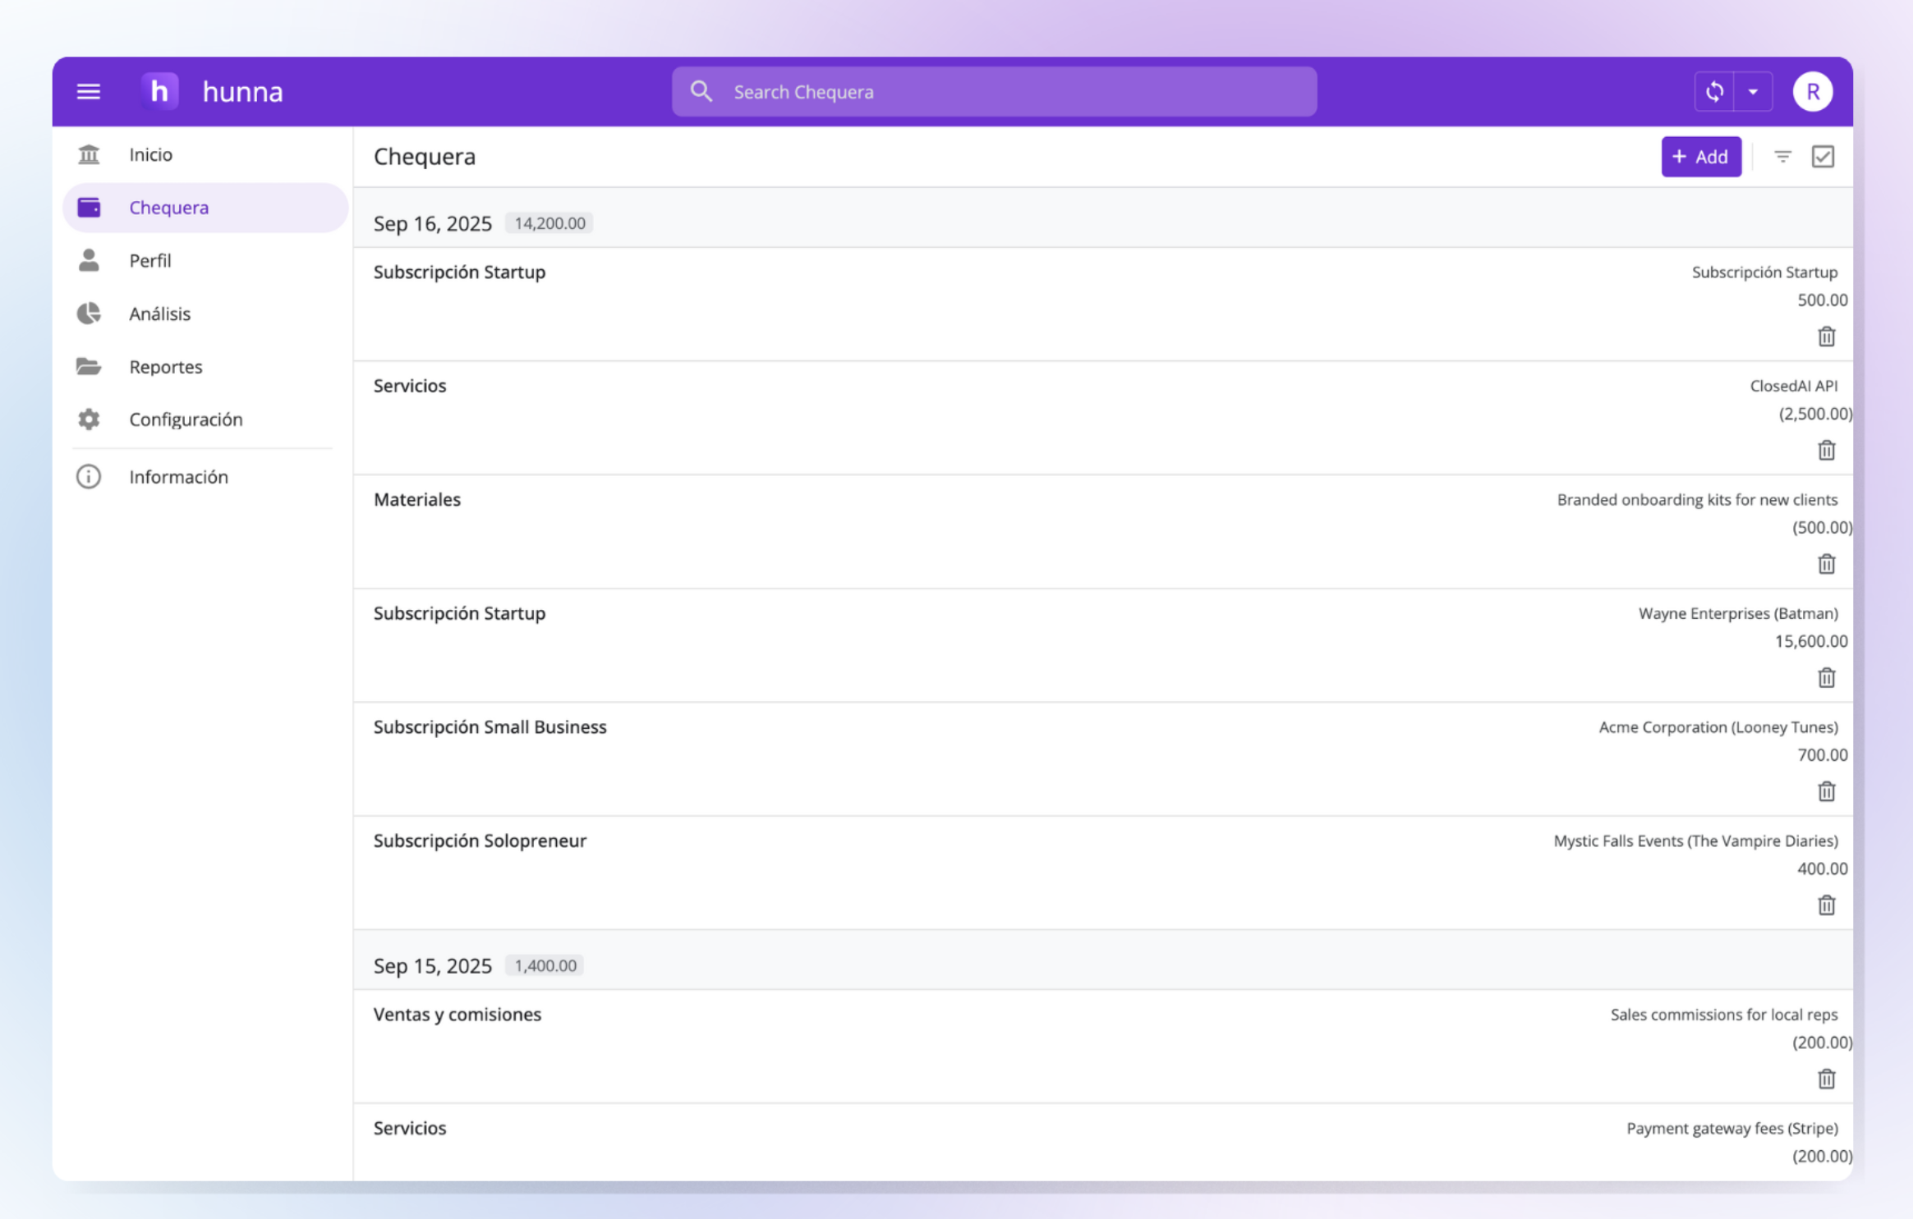Go to Inicio in sidebar
The width and height of the screenshot is (1913, 1219).
pyautogui.click(x=150, y=154)
